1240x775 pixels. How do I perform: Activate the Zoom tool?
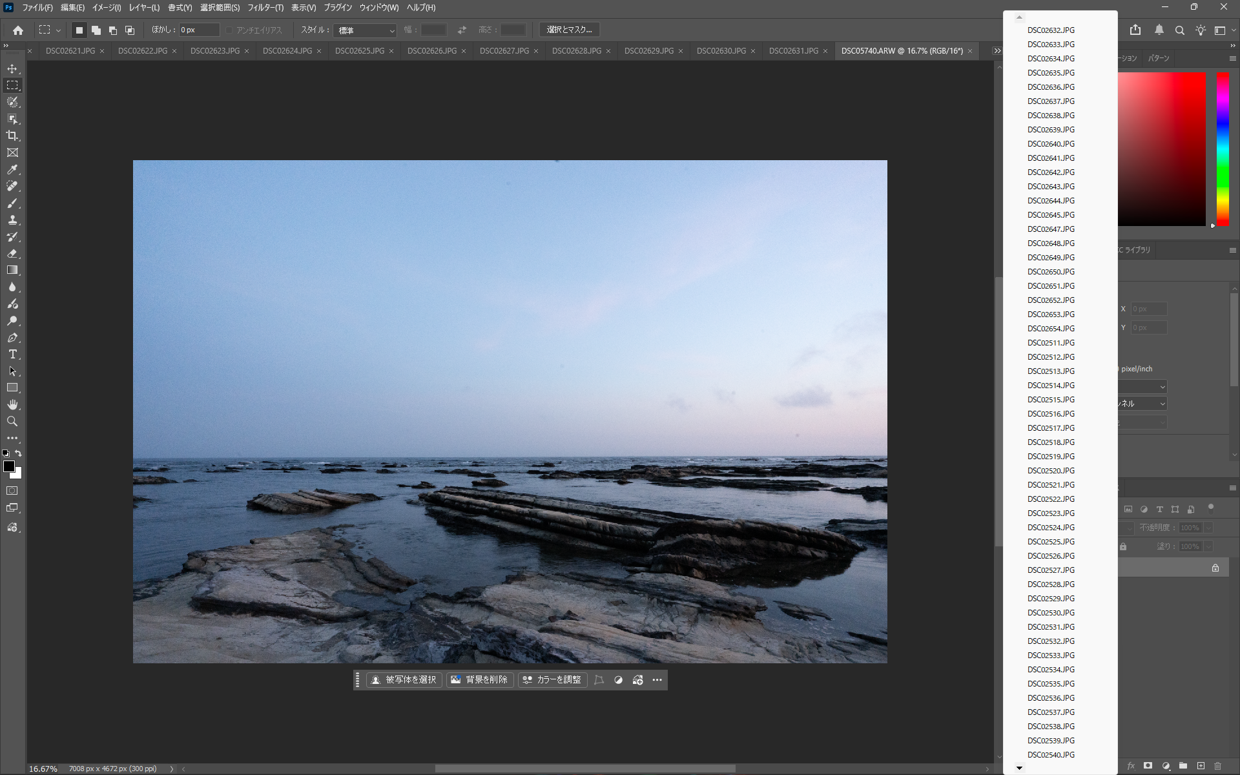pos(12,421)
